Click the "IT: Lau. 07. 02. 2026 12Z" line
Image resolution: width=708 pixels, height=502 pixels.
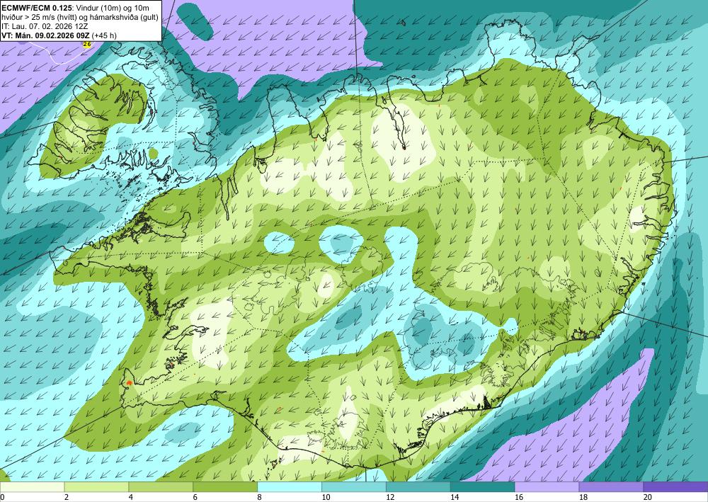click(x=44, y=26)
